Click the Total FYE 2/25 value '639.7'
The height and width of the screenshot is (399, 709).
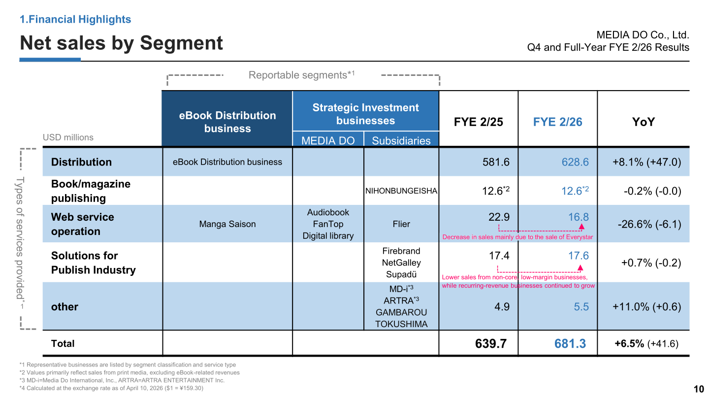(x=491, y=344)
